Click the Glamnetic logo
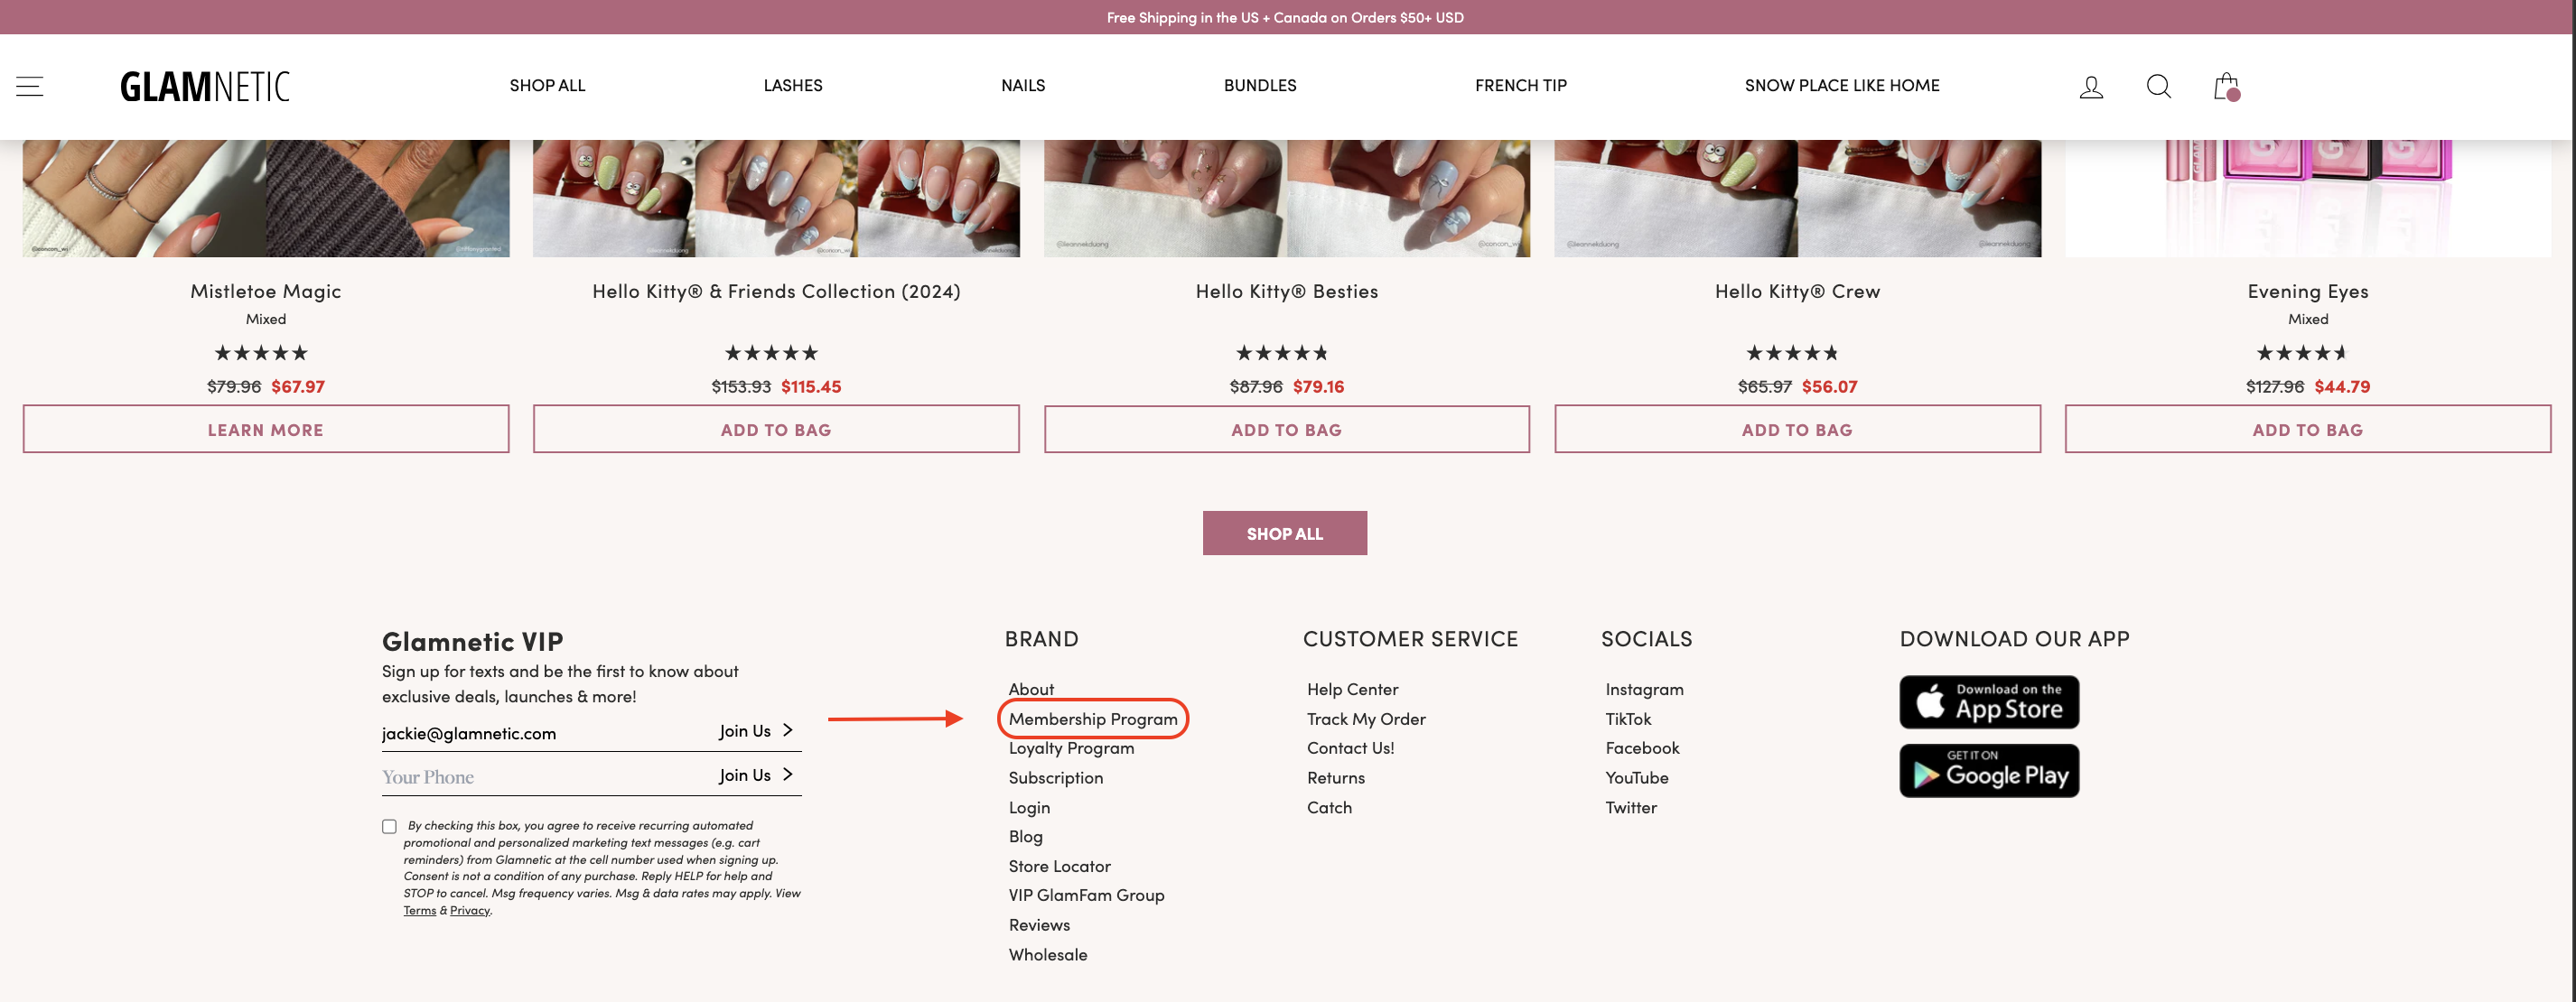The width and height of the screenshot is (2576, 1002). pos(205,86)
